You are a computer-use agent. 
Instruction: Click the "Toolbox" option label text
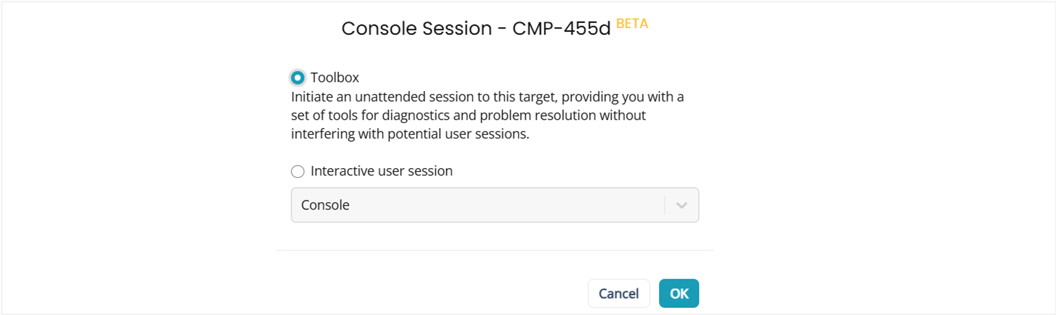[x=335, y=78]
